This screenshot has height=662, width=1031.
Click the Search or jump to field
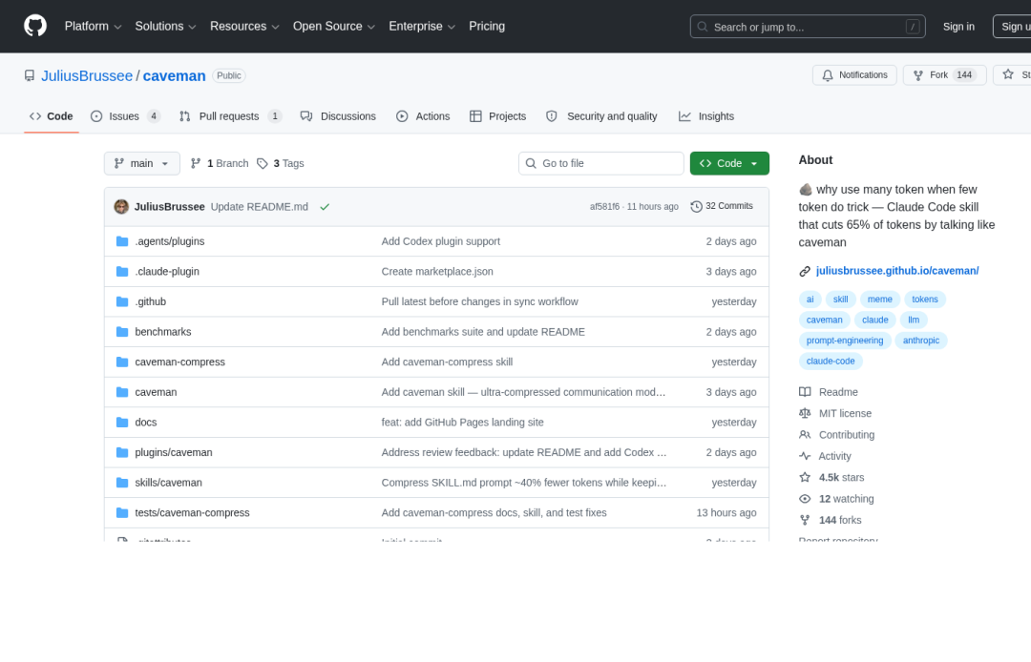(807, 26)
